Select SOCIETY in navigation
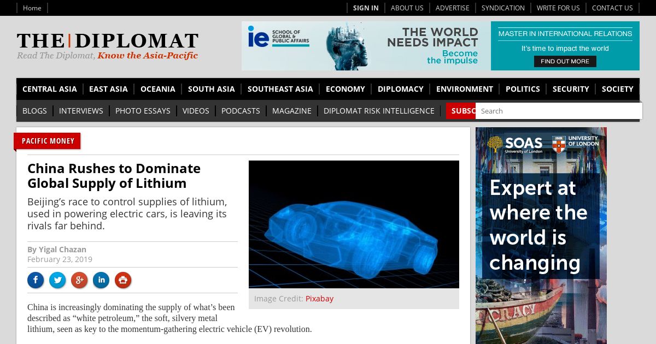The height and width of the screenshot is (344, 656). click(617, 89)
